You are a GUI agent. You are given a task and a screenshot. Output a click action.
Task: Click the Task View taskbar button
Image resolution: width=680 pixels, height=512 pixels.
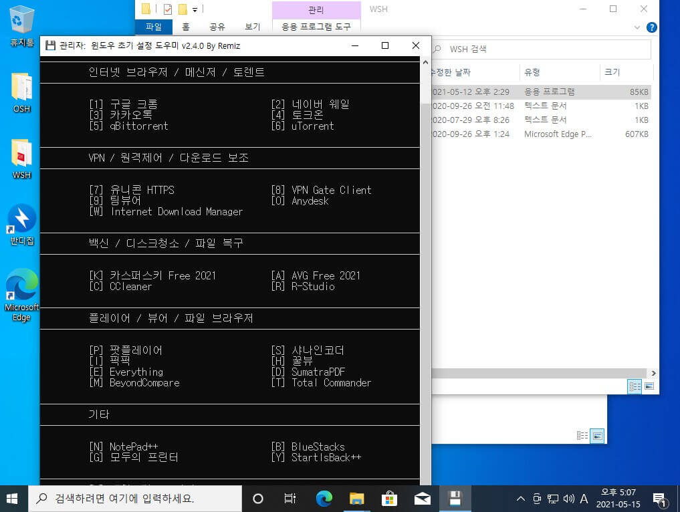pos(290,499)
